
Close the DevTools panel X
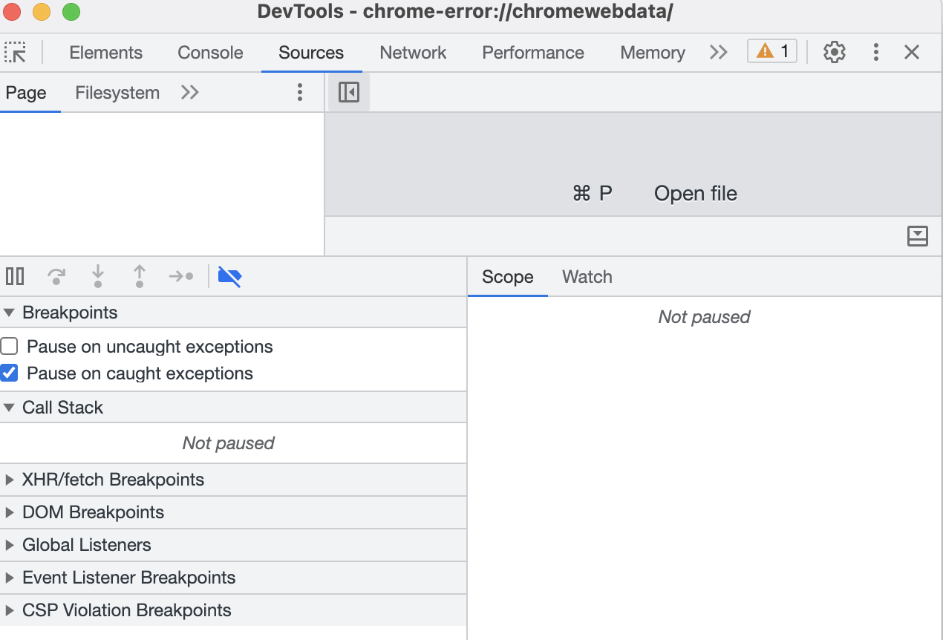point(912,52)
